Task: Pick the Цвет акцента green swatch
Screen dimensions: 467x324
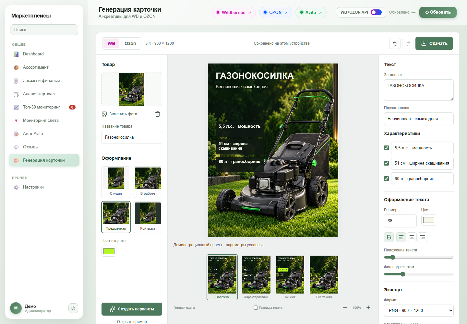Action: pos(109,251)
